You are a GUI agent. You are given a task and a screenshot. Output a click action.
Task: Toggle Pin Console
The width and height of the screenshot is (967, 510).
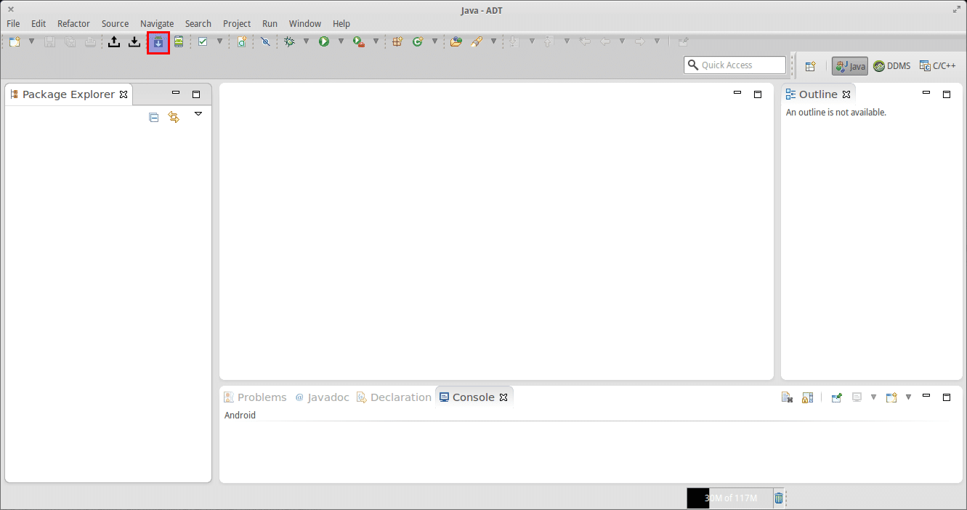[x=836, y=397]
